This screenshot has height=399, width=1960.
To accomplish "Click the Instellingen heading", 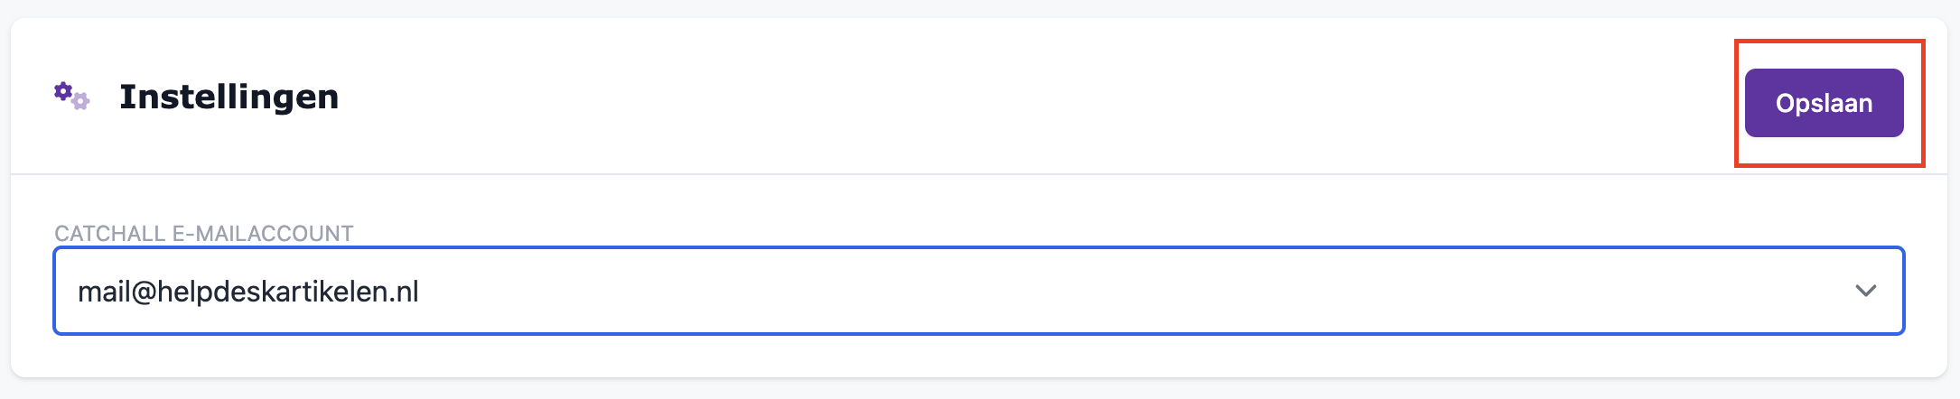I will pyautogui.click(x=229, y=97).
